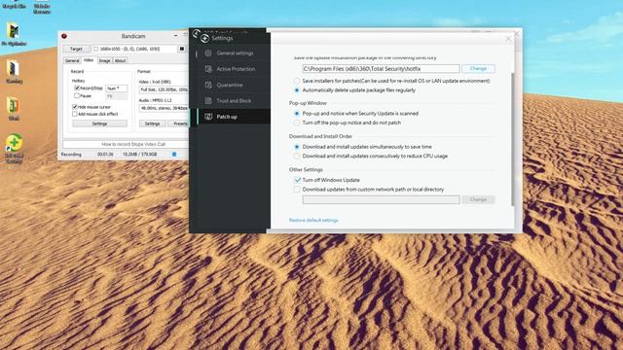Switch to Bandicam Image tab

pyautogui.click(x=104, y=60)
